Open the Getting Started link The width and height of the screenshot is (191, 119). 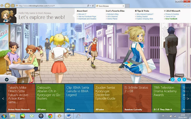tap(142, 16)
